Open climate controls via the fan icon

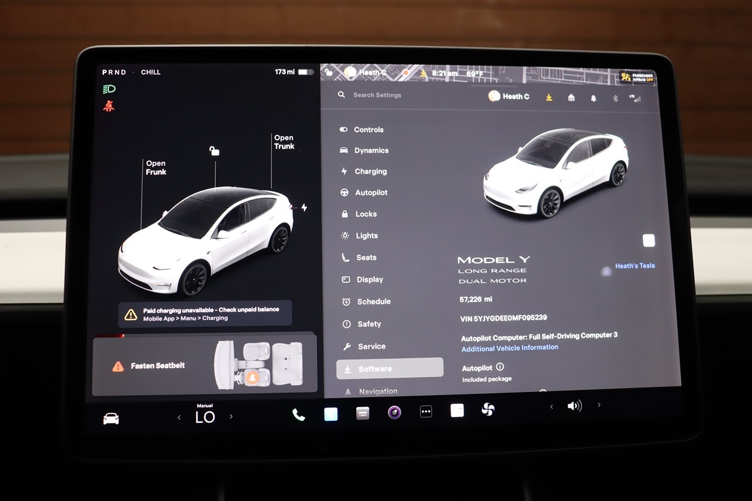(488, 410)
